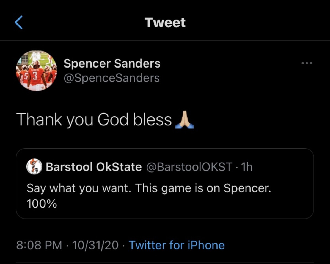The height and width of the screenshot is (264, 330).
Task: Open the Barstool OkState account name
Action: point(94,167)
